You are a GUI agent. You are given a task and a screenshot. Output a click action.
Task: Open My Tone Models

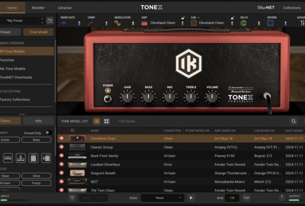point(27,69)
